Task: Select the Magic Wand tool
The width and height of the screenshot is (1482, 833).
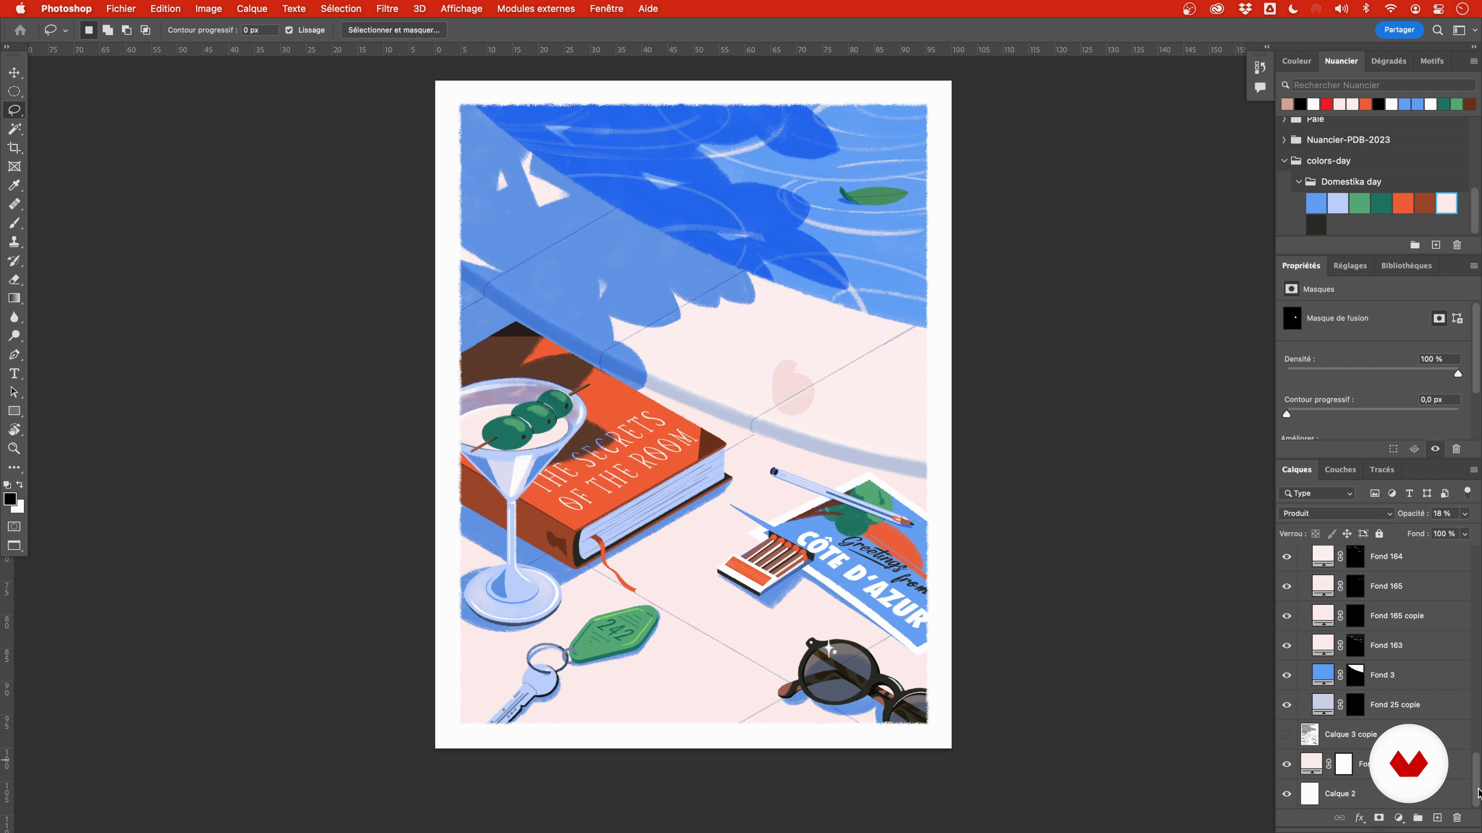Action: (14, 129)
